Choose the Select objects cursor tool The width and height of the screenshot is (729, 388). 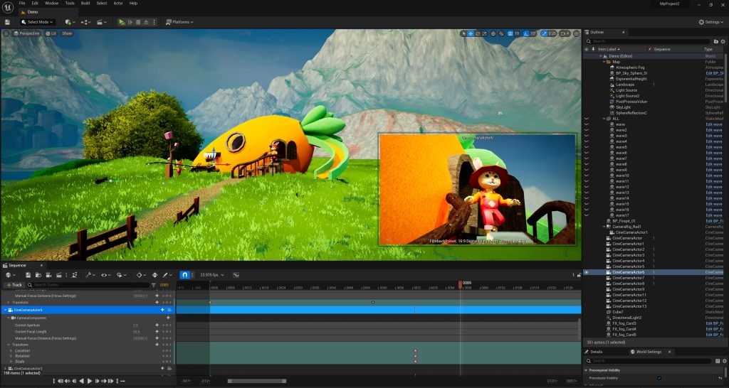coord(463,33)
